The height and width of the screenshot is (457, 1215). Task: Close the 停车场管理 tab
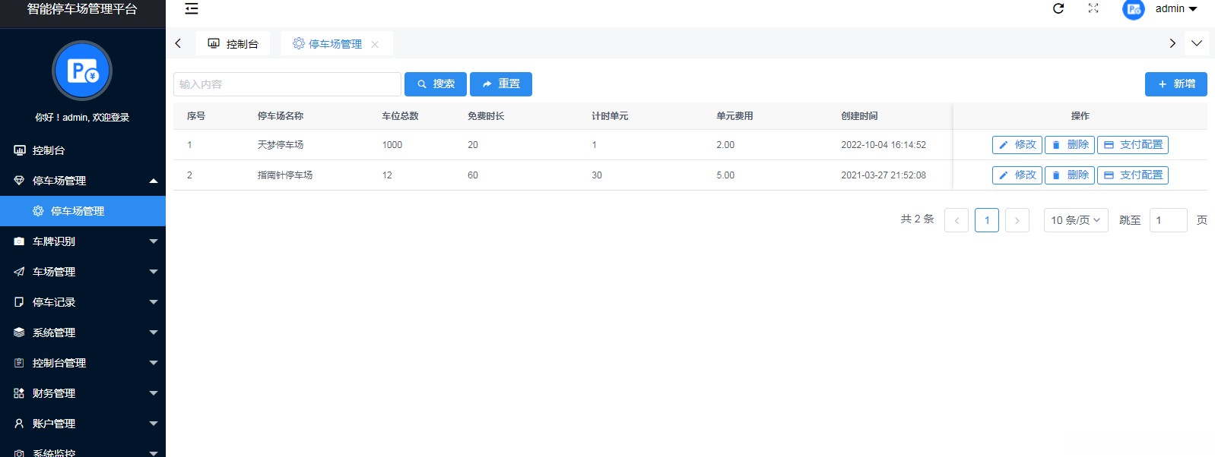(x=375, y=44)
